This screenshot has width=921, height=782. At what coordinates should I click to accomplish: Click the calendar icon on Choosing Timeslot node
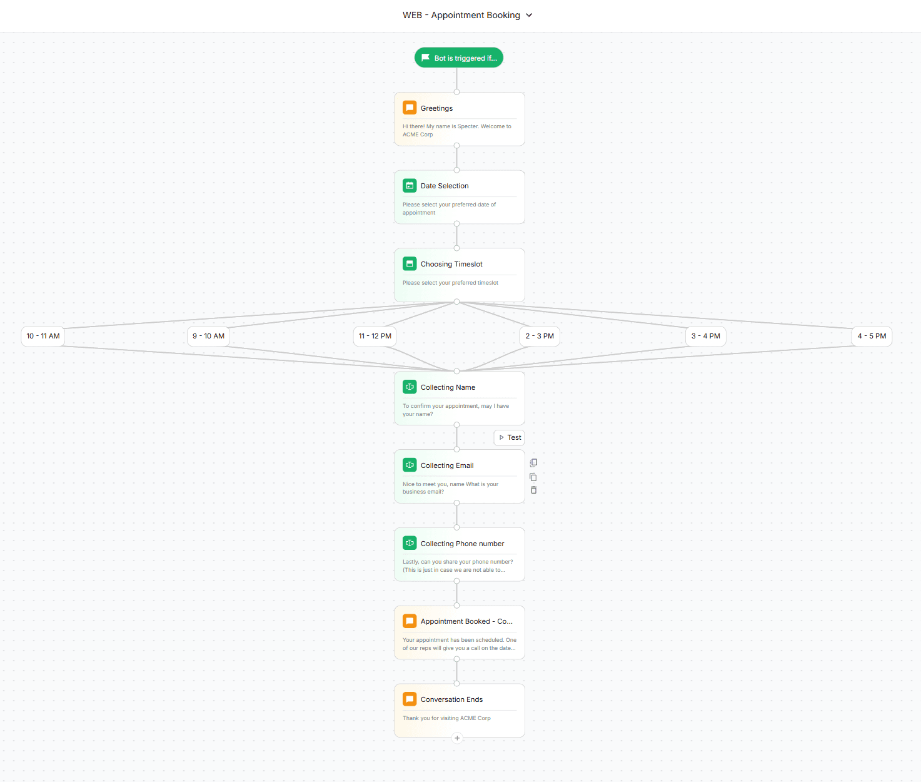(x=410, y=263)
